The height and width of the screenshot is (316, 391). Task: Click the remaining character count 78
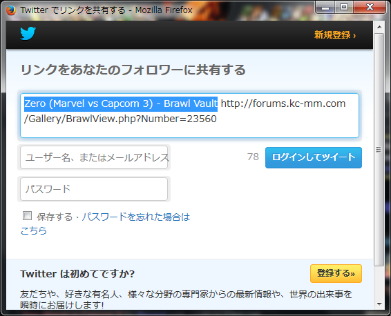(x=253, y=157)
